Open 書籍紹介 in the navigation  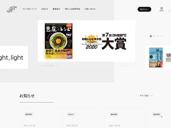coord(56,9)
